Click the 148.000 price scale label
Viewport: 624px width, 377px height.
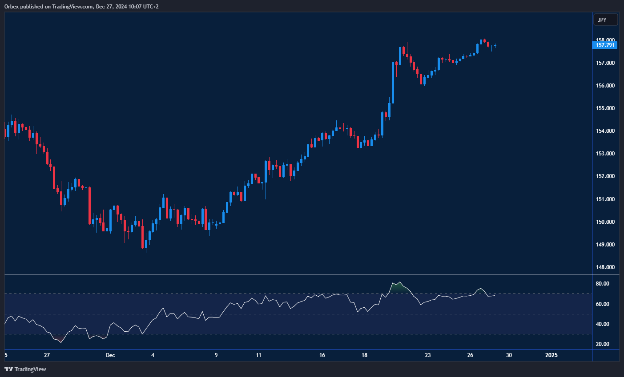(605, 267)
